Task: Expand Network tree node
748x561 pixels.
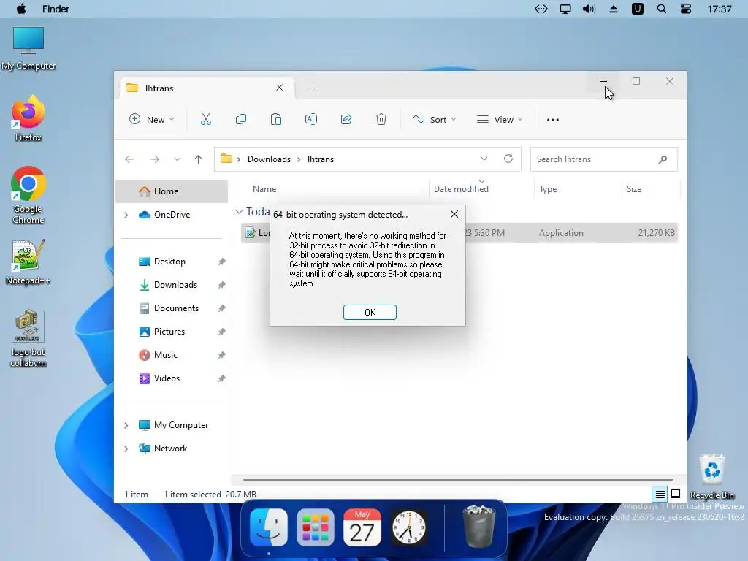Action: point(126,449)
